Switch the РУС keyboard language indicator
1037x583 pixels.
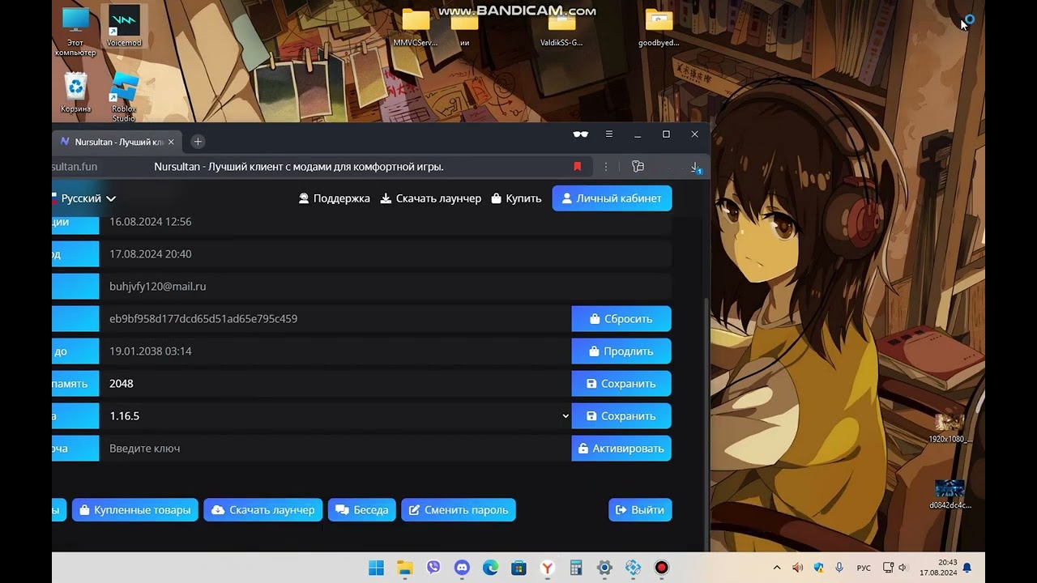(x=864, y=568)
